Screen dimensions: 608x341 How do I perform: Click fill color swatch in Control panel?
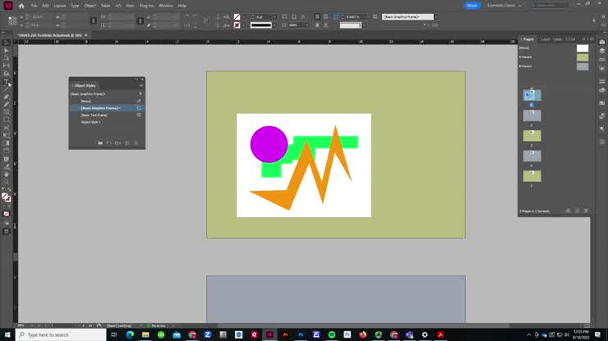237,17
